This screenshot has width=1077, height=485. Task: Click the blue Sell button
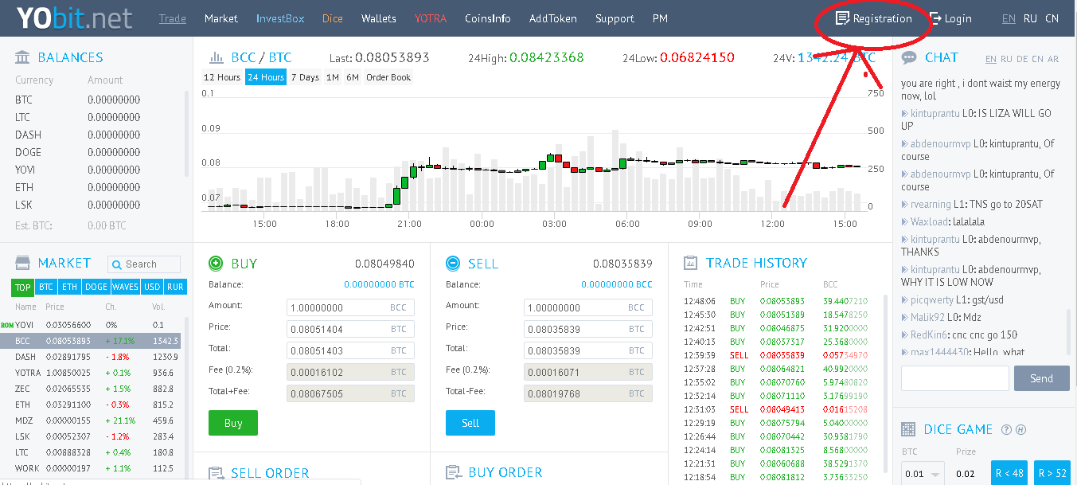tap(470, 423)
